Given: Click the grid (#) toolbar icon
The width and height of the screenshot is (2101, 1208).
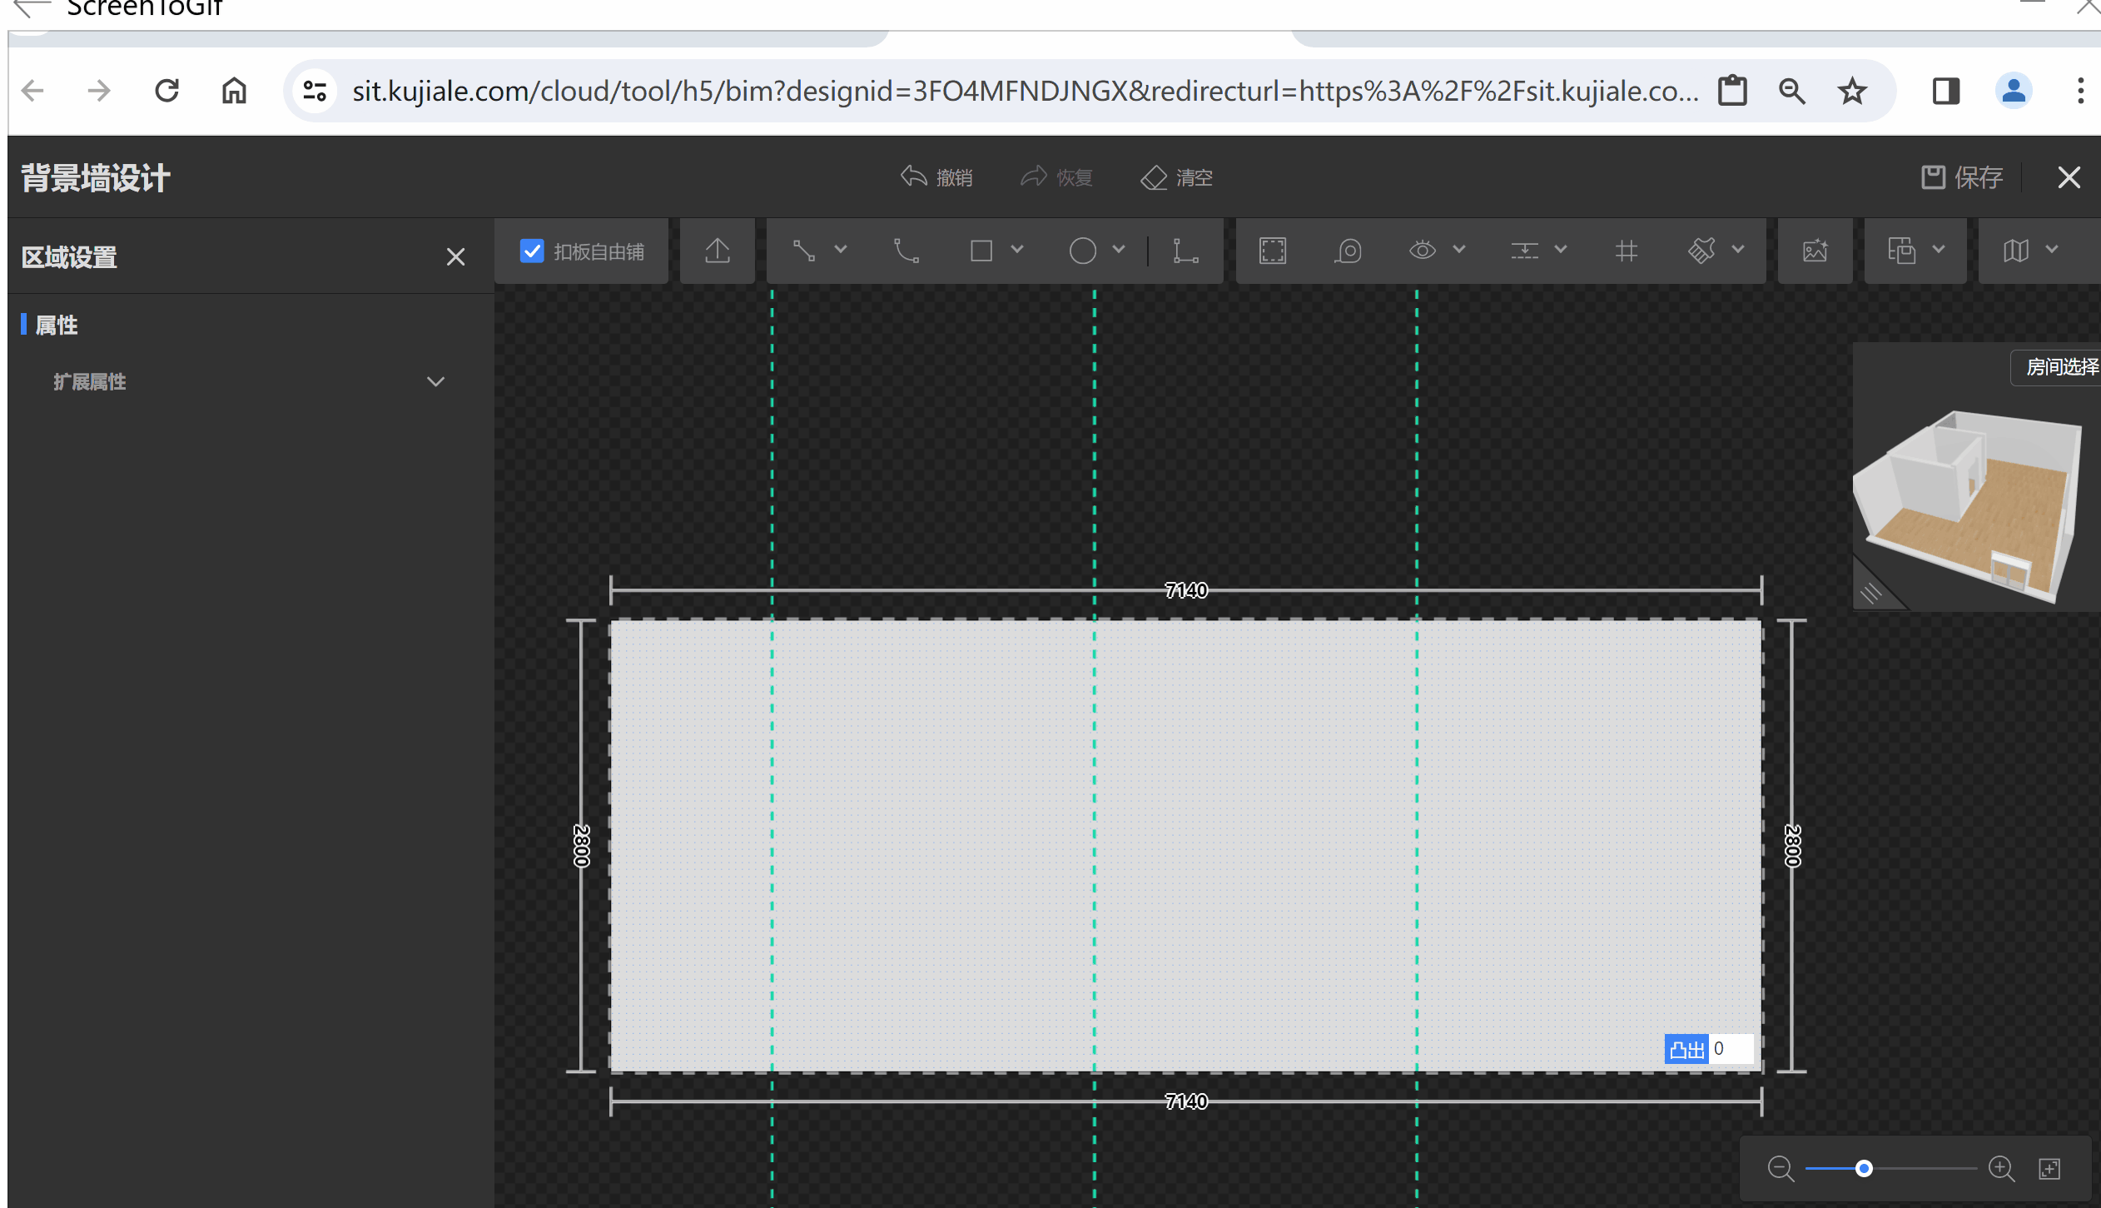Looking at the screenshot, I should click(1626, 251).
